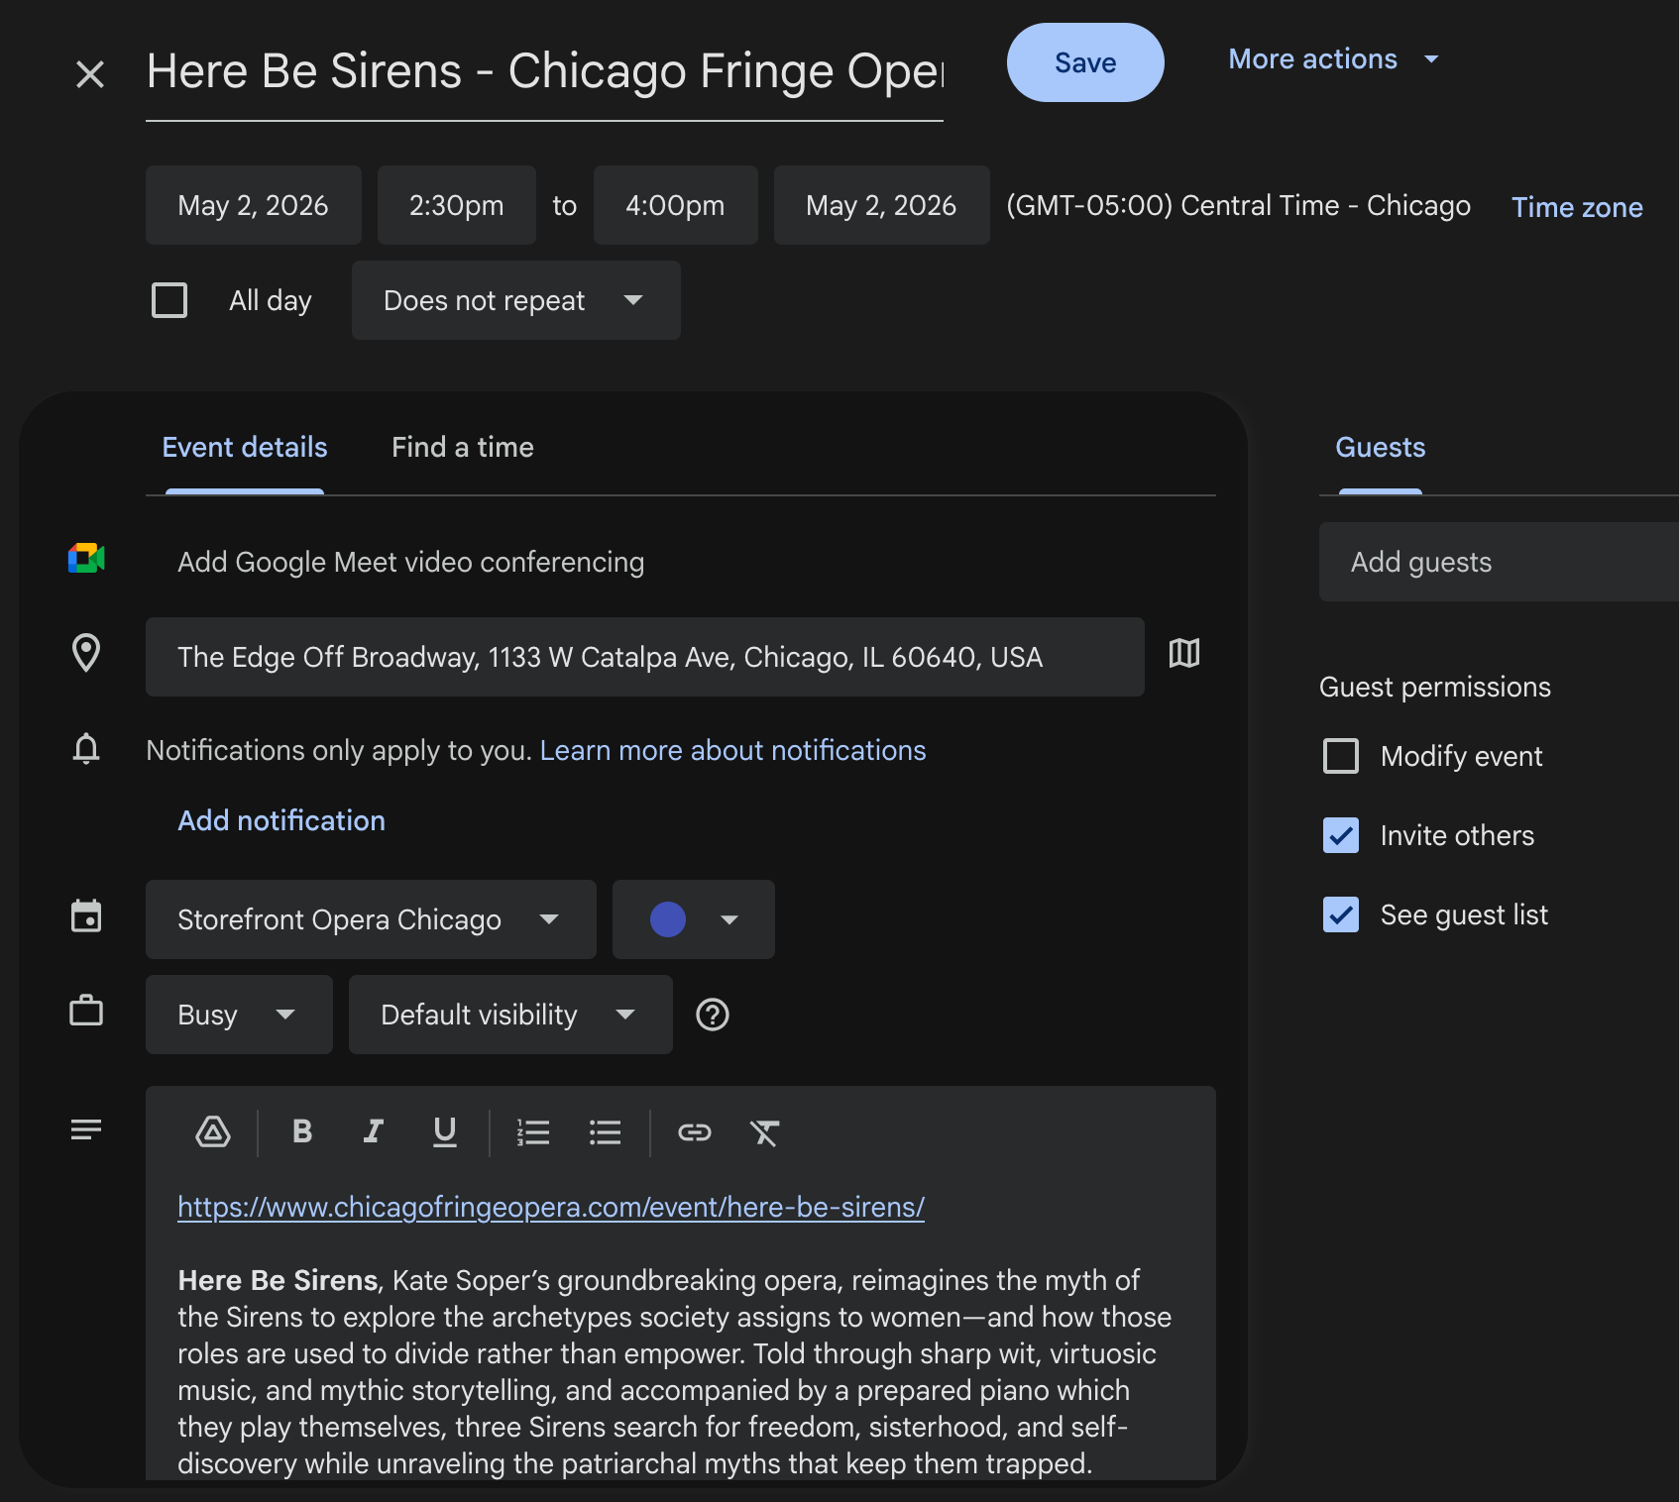Insert a numbered list

click(x=533, y=1131)
